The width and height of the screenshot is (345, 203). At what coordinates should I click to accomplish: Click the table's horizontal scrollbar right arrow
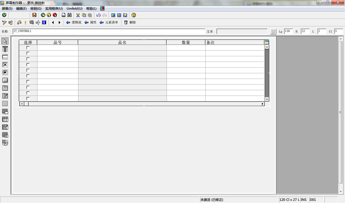pyautogui.click(x=263, y=104)
